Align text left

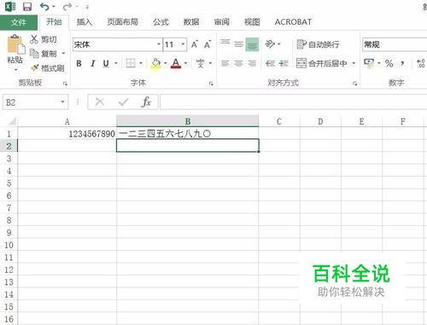[x=225, y=63]
